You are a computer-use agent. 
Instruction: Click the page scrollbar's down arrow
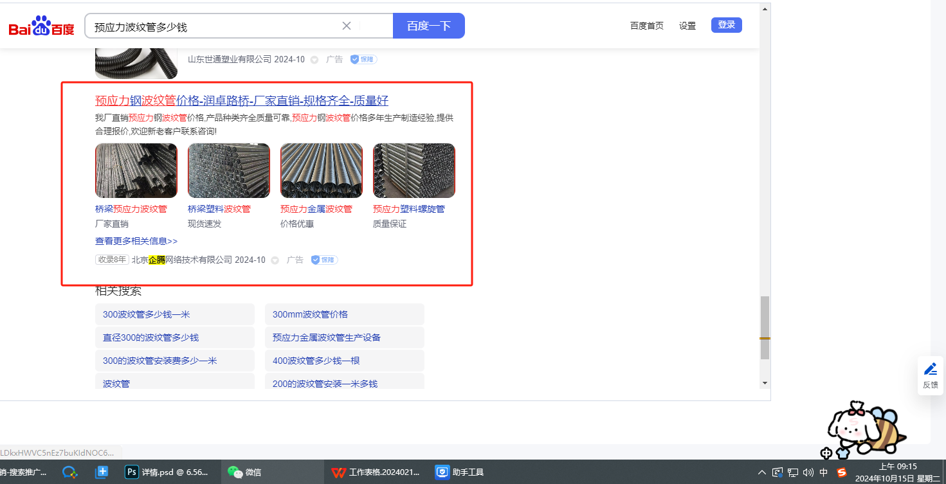pyautogui.click(x=765, y=383)
